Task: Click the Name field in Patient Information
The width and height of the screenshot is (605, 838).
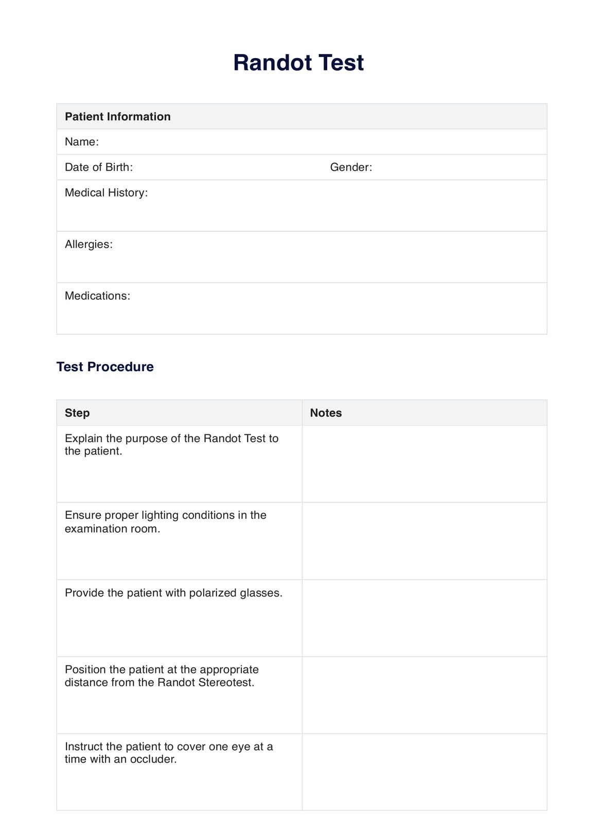Action: [x=319, y=142]
